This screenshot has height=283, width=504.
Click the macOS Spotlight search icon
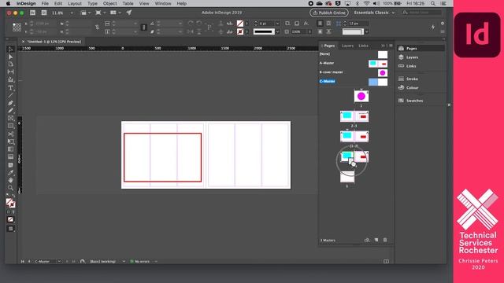point(433,3)
